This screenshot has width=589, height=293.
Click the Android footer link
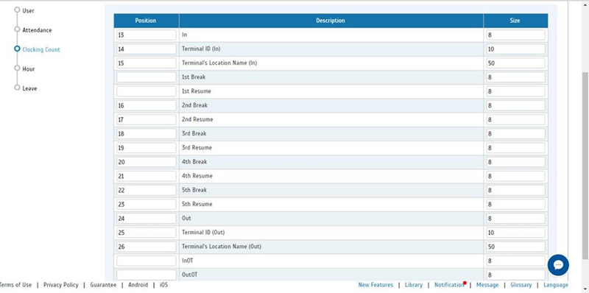138,285
